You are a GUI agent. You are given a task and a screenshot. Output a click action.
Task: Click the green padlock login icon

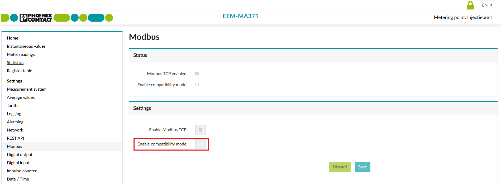(470, 5)
